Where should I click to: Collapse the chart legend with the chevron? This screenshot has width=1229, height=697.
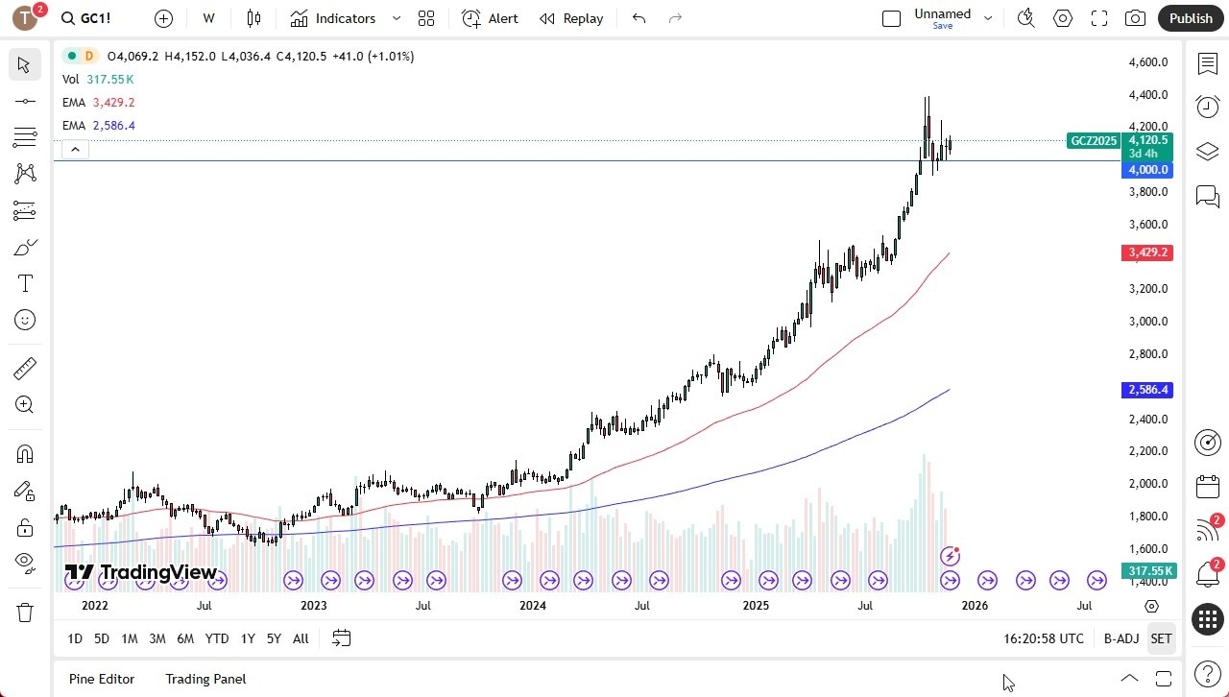75,149
